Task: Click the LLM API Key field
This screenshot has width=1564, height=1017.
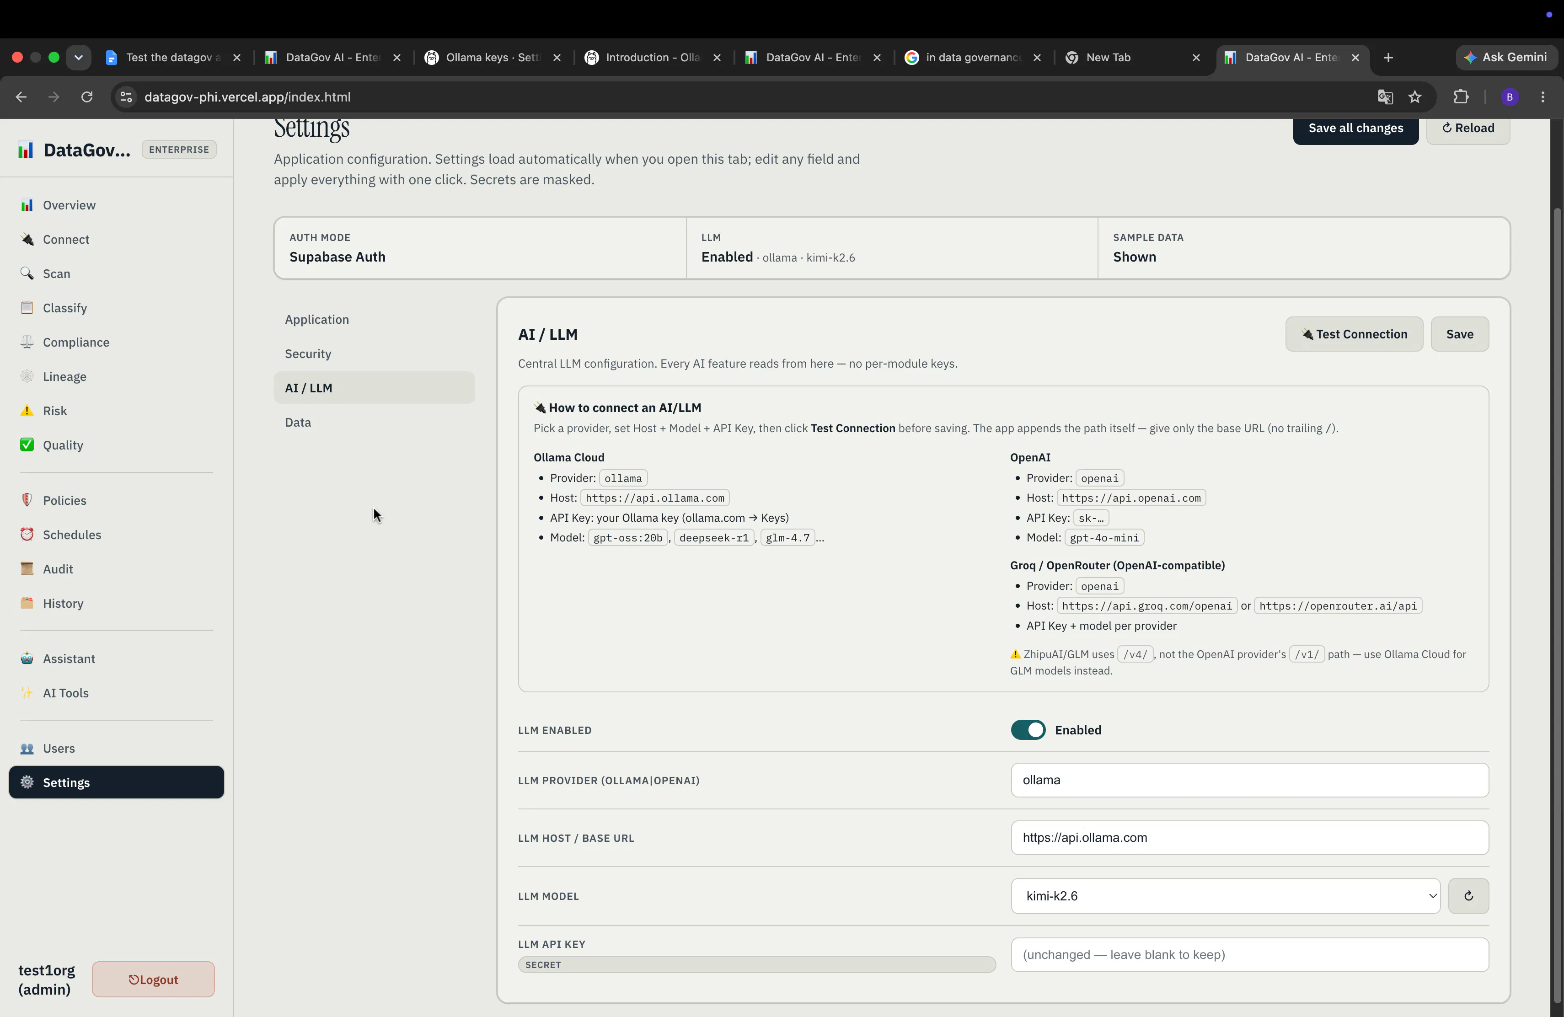Action: (x=1249, y=955)
